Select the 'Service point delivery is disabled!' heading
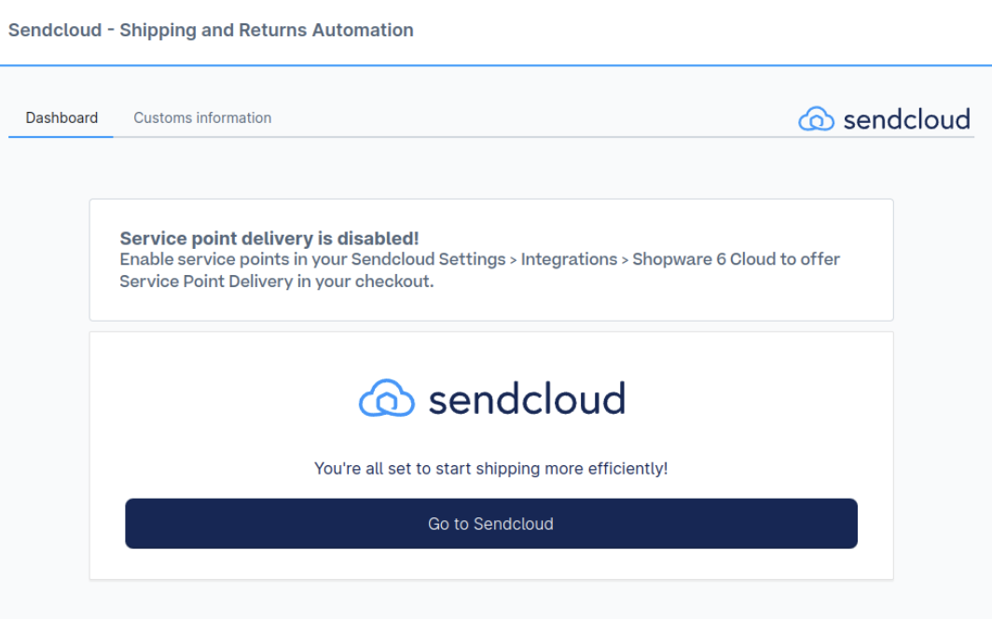The height and width of the screenshot is (619, 992). click(x=269, y=239)
